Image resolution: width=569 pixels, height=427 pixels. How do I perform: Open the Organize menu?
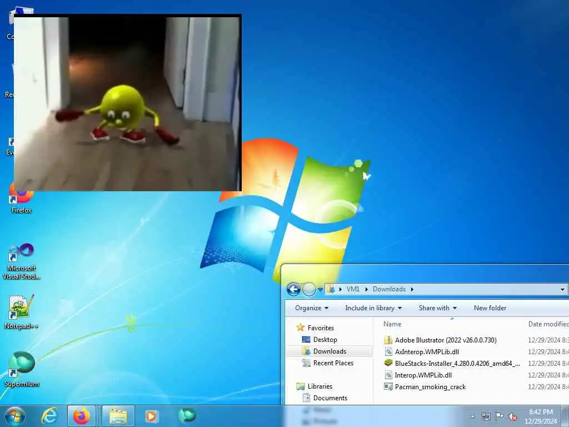(x=311, y=308)
